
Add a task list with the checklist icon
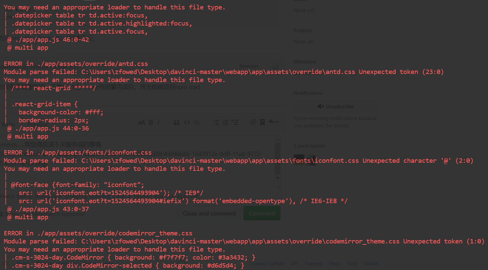(x=235, y=122)
